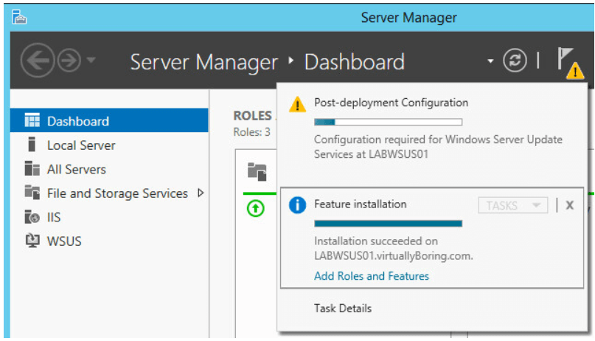Open the notifications flag with warning
This screenshot has width=595, height=341.
point(569,62)
